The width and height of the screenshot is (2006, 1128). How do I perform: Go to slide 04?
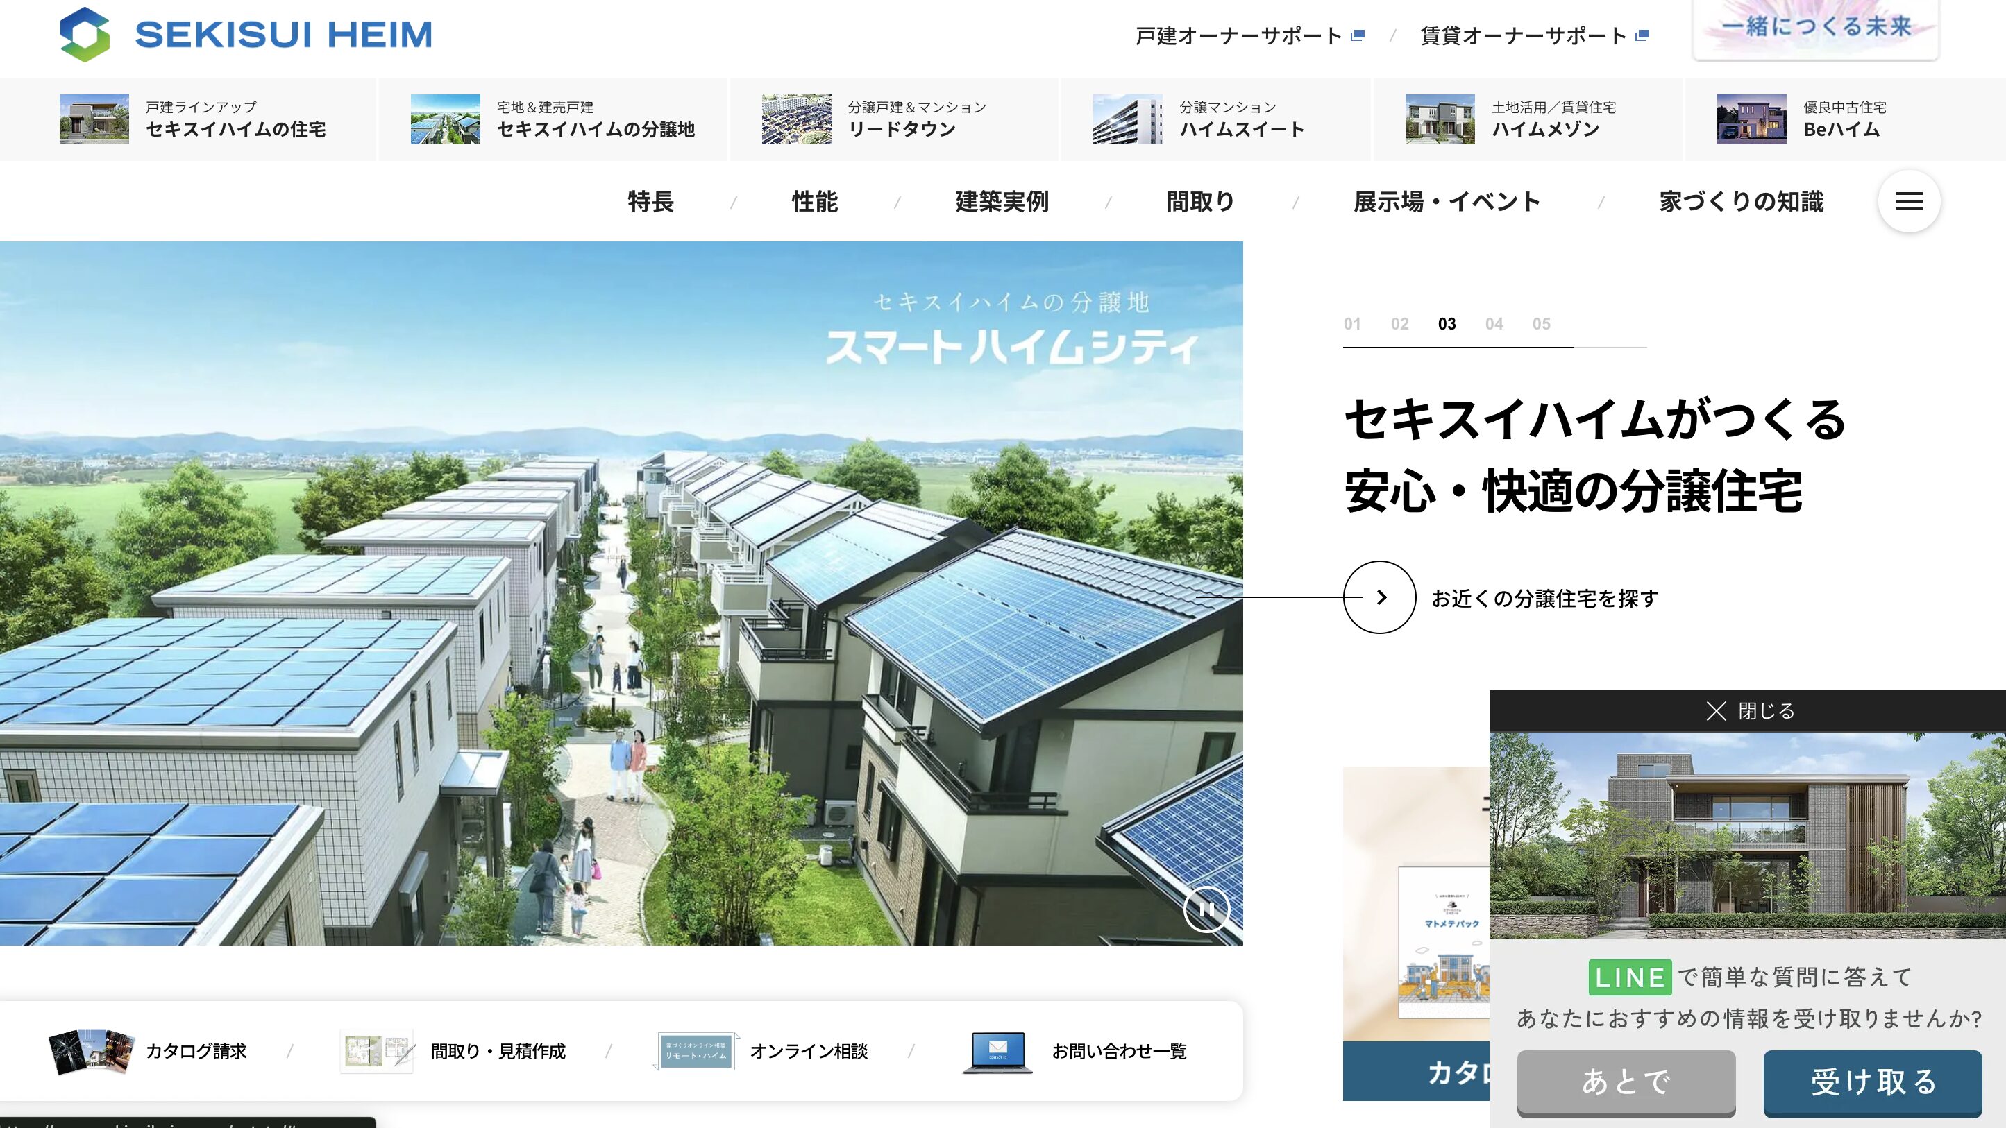point(1494,323)
